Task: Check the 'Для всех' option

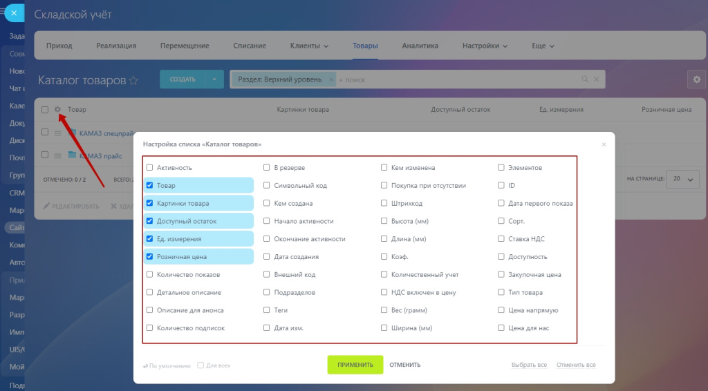Action: tap(201, 365)
